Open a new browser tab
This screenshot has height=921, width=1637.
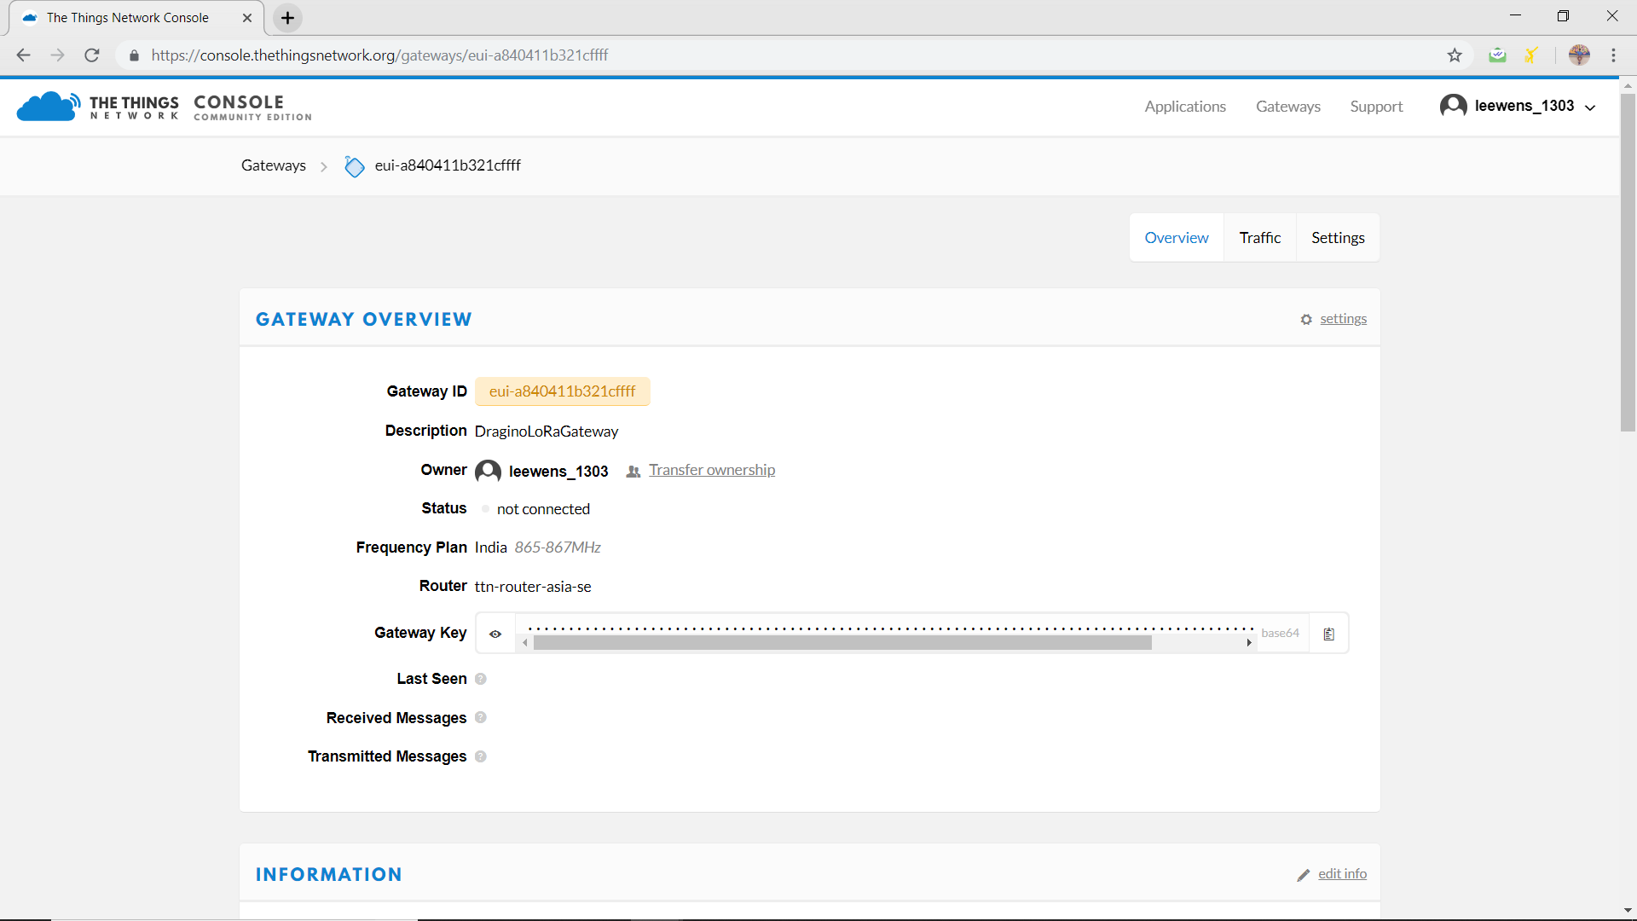point(288,18)
